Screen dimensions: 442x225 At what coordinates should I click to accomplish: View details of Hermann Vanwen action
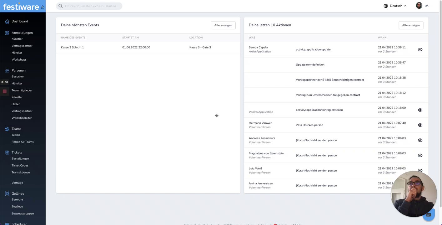420,125
